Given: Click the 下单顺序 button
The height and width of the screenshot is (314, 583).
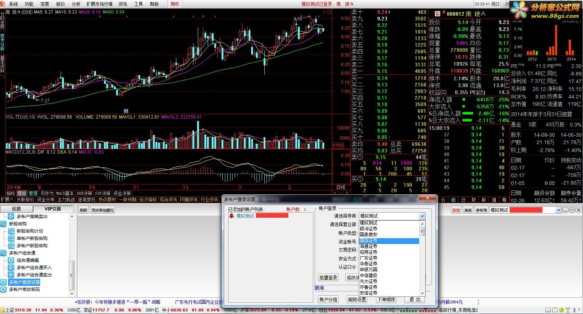Looking at the screenshot, I should 386,299.
